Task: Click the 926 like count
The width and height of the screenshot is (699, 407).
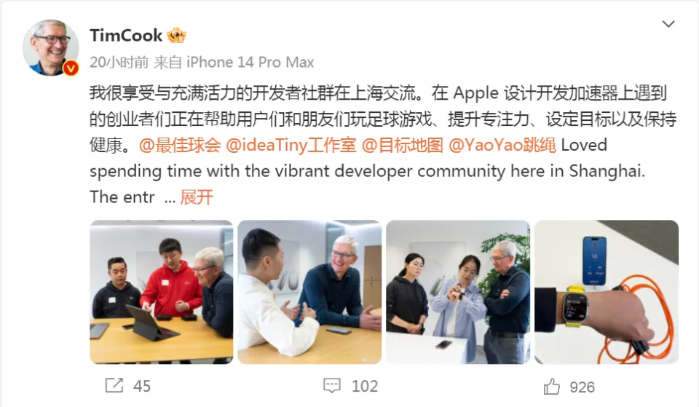Action: [x=582, y=387]
